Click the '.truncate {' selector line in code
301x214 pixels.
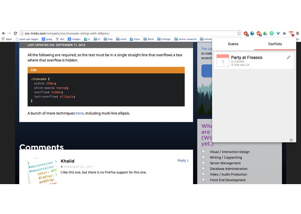40,79
